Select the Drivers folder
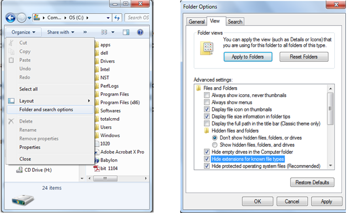 click(108, 61)
